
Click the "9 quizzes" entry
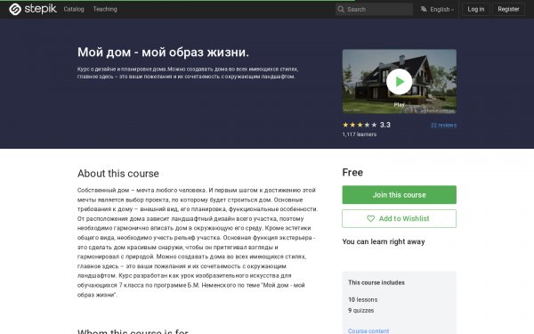click(x=361, y=310)
